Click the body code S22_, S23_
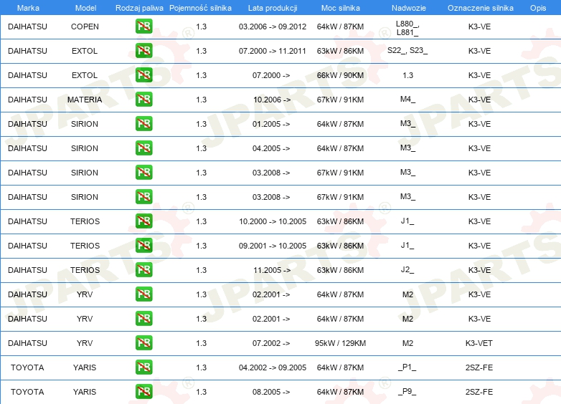The height and width of the screenshot is (404, 561). tap(407, 50)
